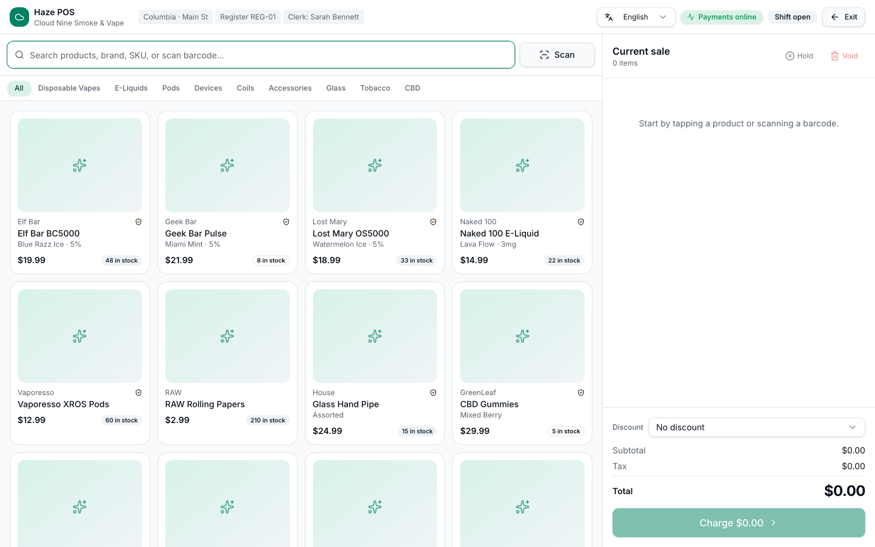The height and width of the screenshot is (547, 875).
Task: Click sparkle placeholder icon on Elf Bar BC5000
Action: coord(80,165)
